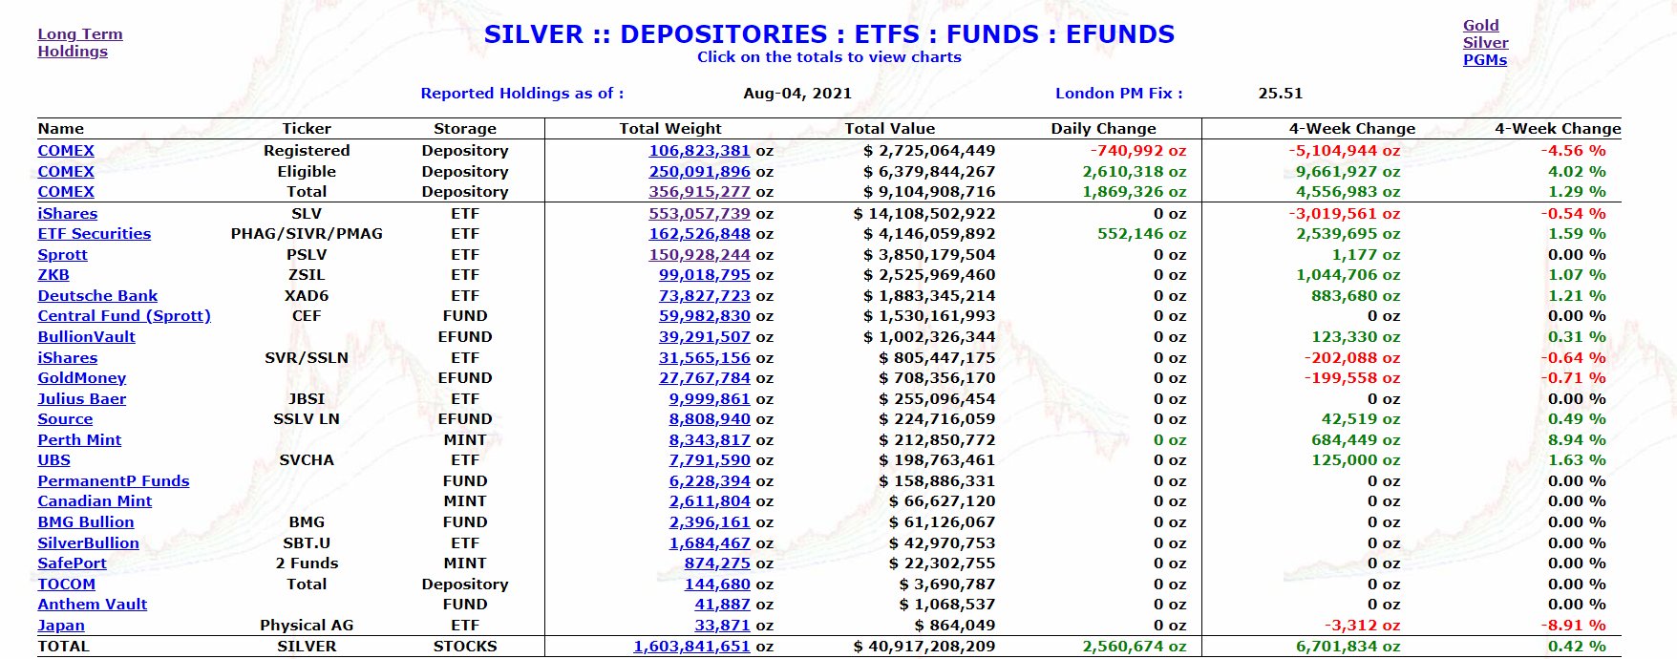
Task: View chart for BullionVault total 39,291,507
Action: pos(705,337)
